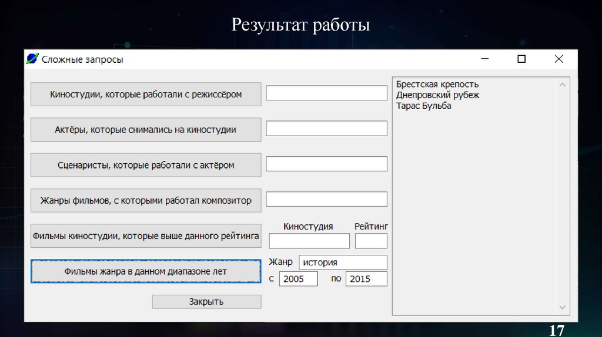Viewport: 602px width, 337px height.
Task: Click the results list scroll up arrow
Action: pyautogui.click(x=563, y=85)
